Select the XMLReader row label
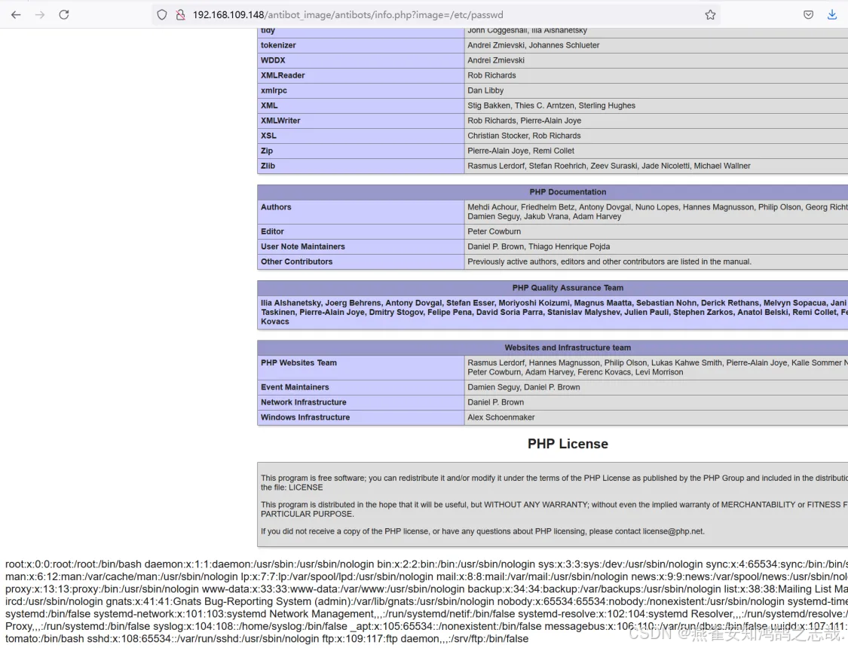Screen dimensions: 848x648 coord(283,75)
